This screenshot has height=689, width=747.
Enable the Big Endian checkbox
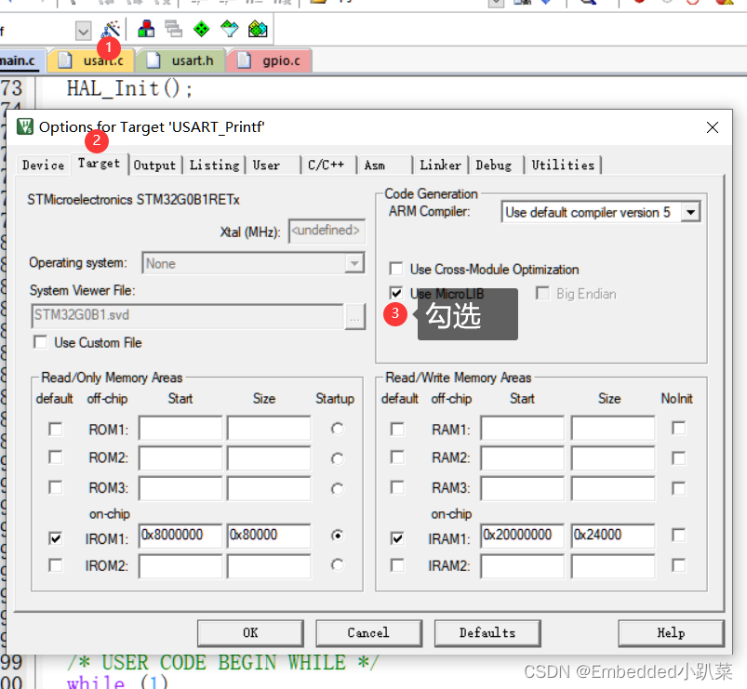pos(541,293)
